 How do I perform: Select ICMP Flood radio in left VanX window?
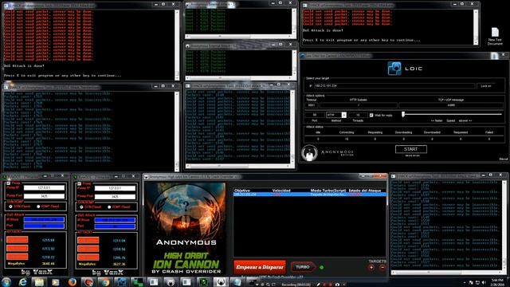point(38,206)
